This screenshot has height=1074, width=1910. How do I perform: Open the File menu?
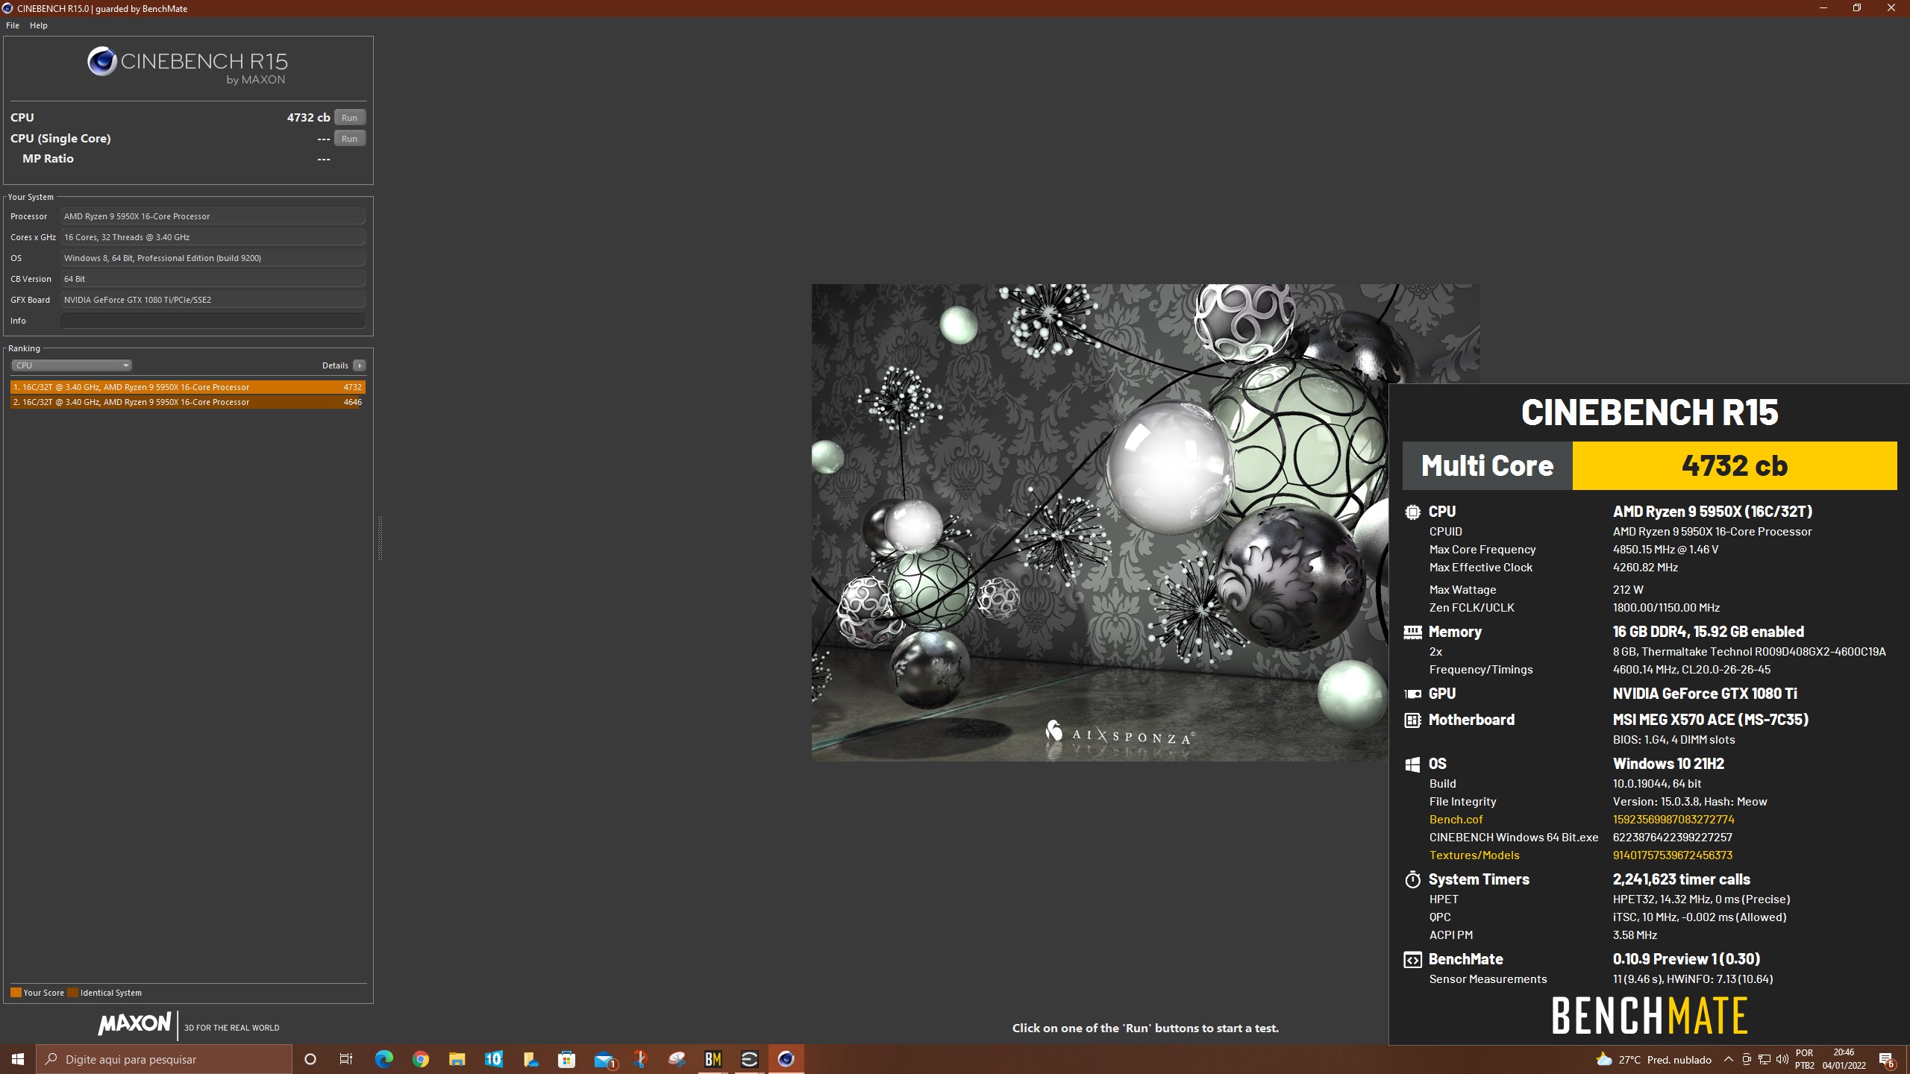pos(13,25)
